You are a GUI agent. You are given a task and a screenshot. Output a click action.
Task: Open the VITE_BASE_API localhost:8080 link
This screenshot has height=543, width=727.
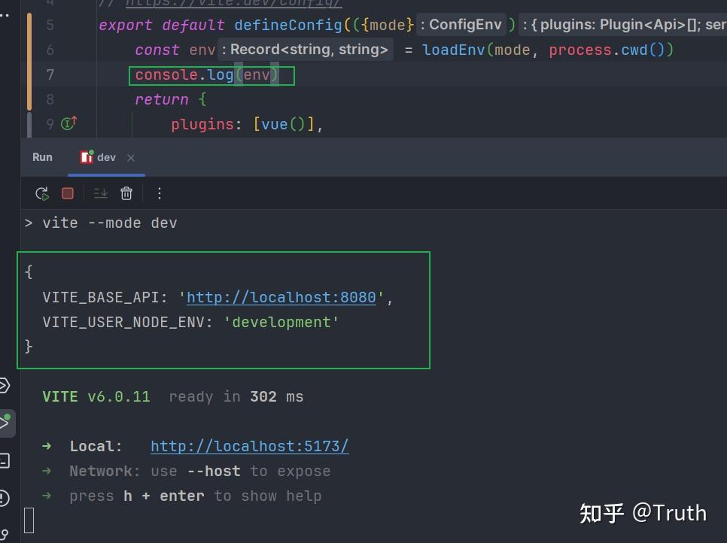point(281,297)
